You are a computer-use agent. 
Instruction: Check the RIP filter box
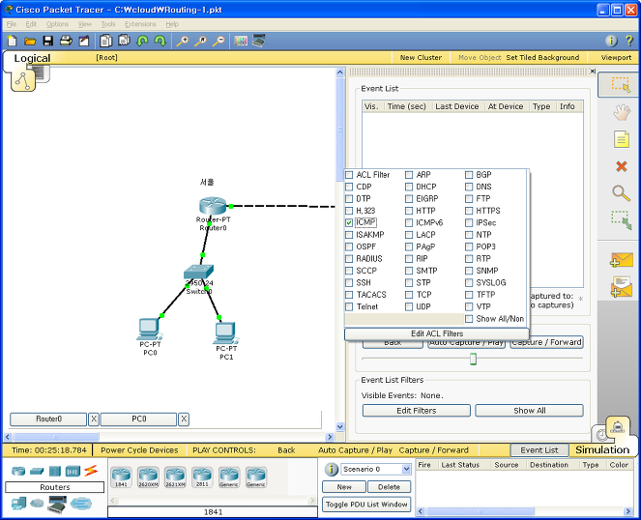(409, 259)
